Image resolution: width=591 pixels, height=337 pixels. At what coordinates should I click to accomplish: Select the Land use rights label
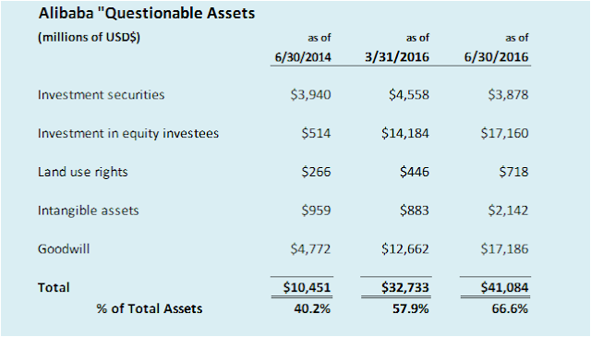(x=82, y=172)
